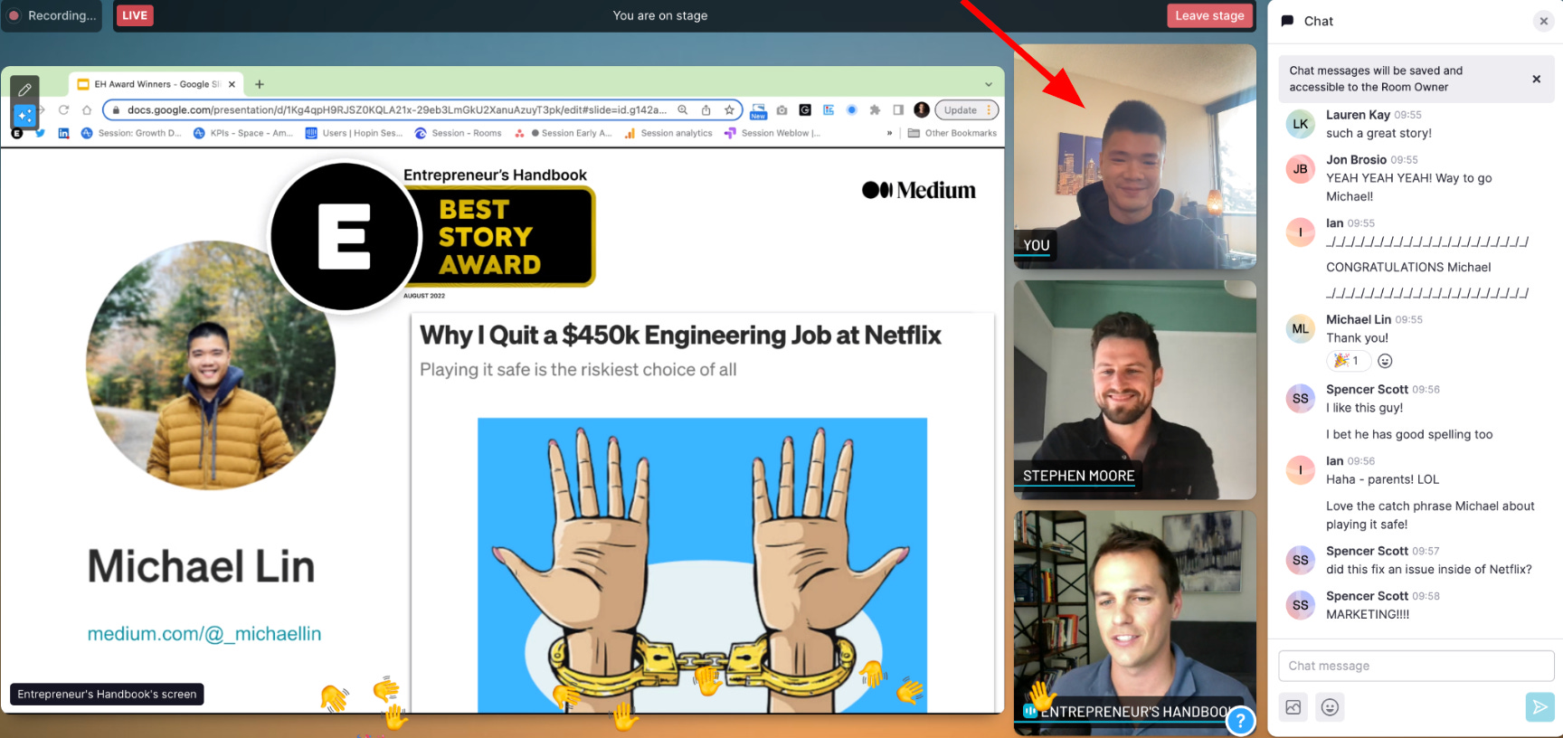Image resolution: width=1563 pixels, height=738 pixels.
Task: Open the help question mark button
Action: 1241,721
